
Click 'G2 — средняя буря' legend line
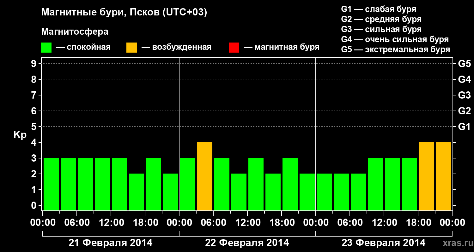(381, 19)
